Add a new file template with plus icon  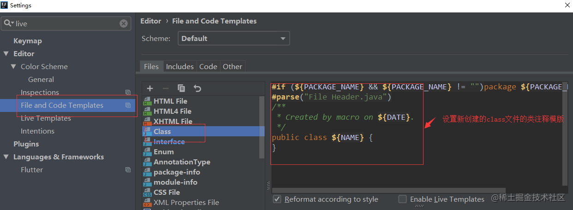149,88
